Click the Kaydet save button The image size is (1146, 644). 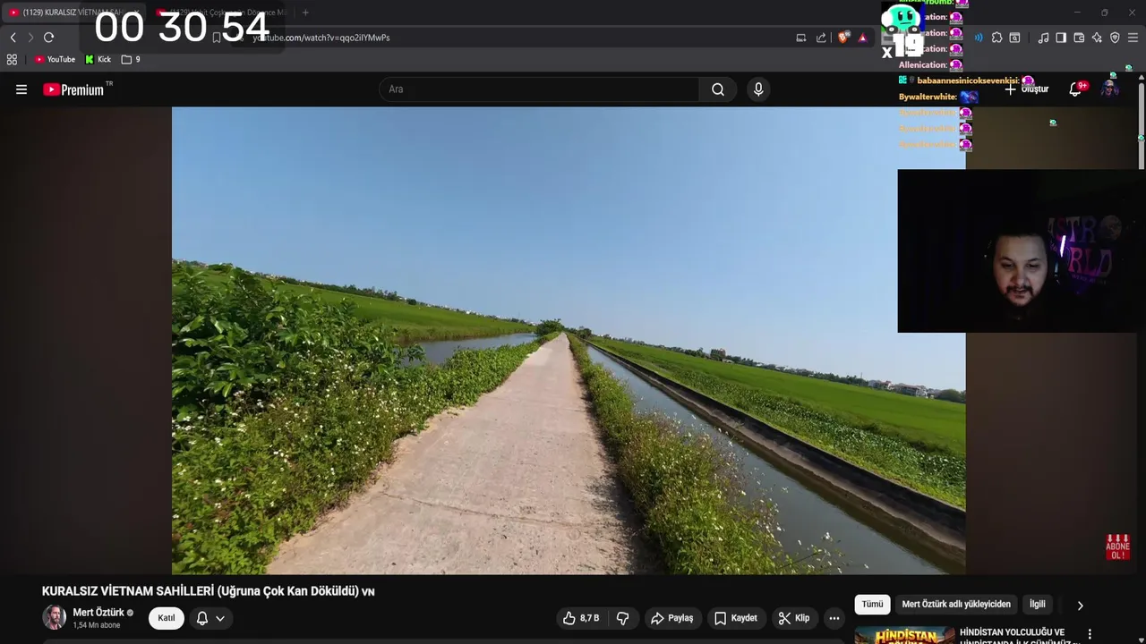point(736,618)
